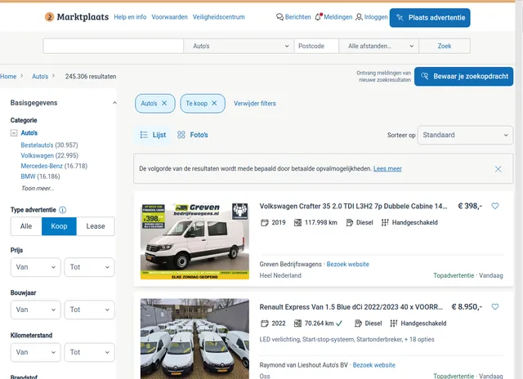The image size is (523, 379).
Task: Visit Raymond van Lieshout website link
Action: pos(374,365)
